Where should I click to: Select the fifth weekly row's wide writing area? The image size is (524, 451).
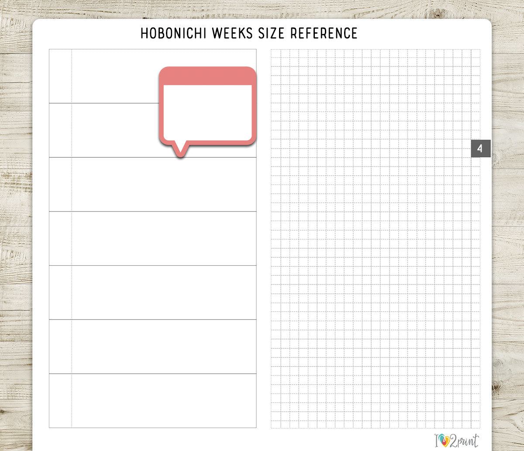pyautogui.click(x=164, y=293)
